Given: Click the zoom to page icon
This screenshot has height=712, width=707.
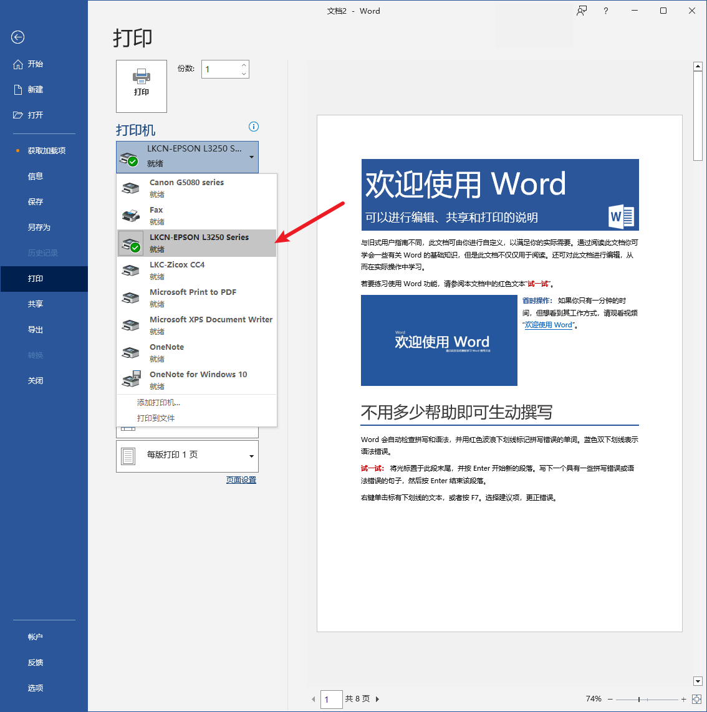Looking at the screenshot, I should coord(696,700).
